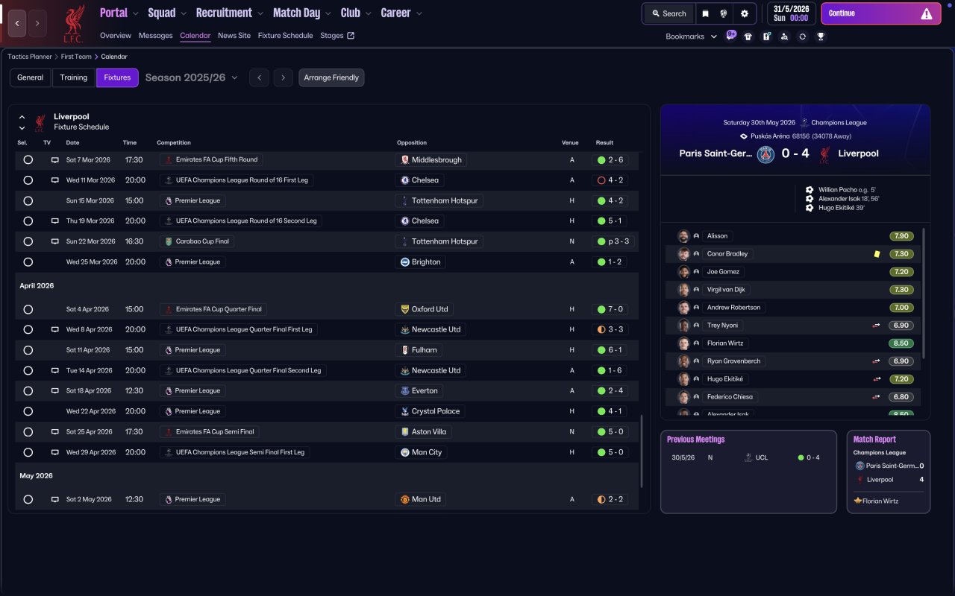Viewport: 955px width, 596px height.
Task: Open the News Site tab
Action: pyautogui.click(x=234, y=36)
